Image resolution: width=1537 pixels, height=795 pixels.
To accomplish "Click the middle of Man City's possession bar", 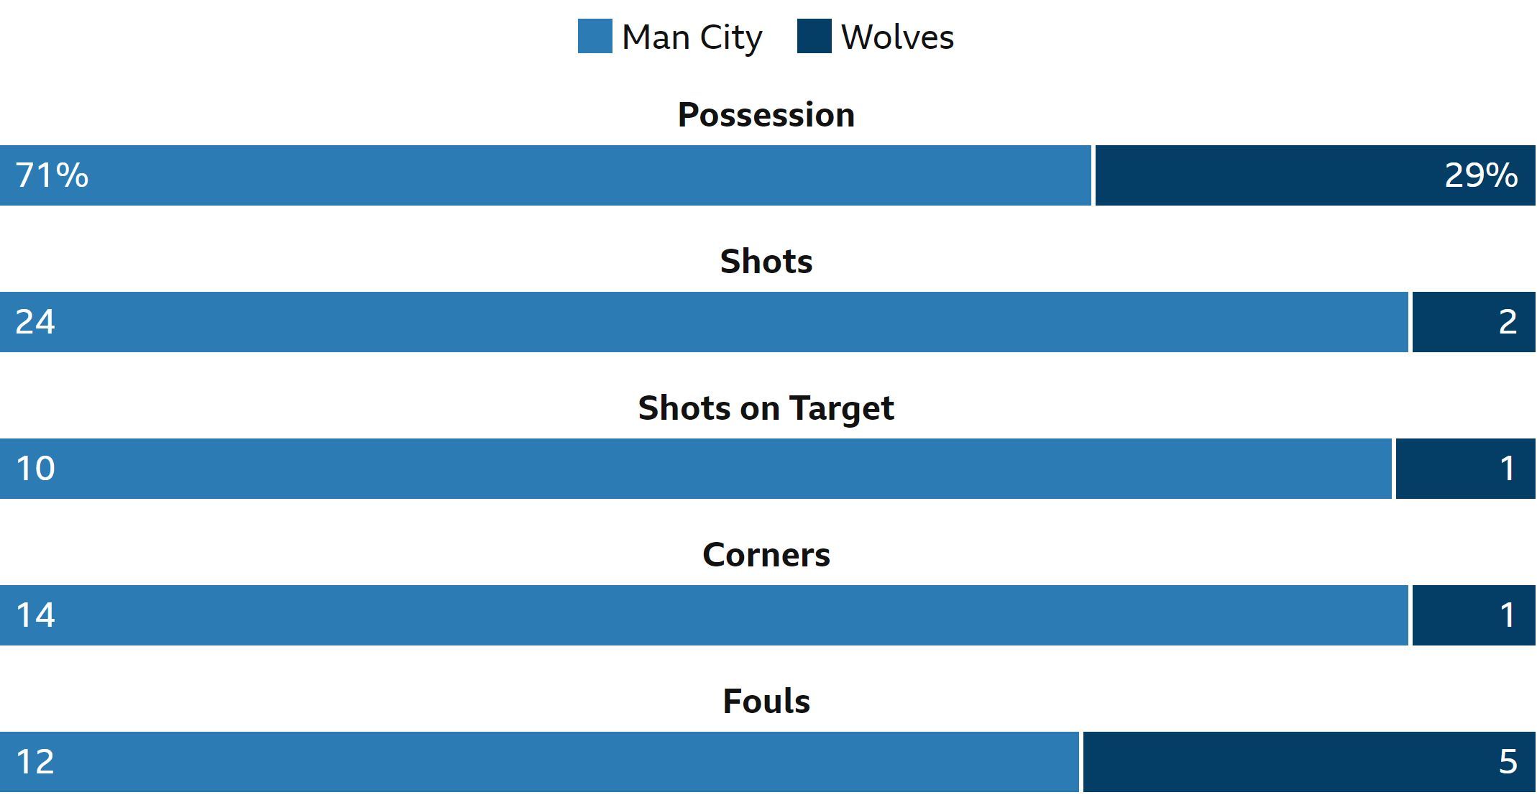I will (546, 175).
